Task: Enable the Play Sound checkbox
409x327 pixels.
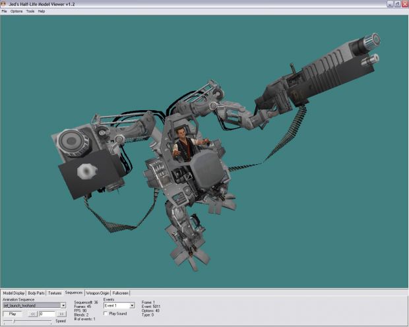Action: click(x=106, y=313)
